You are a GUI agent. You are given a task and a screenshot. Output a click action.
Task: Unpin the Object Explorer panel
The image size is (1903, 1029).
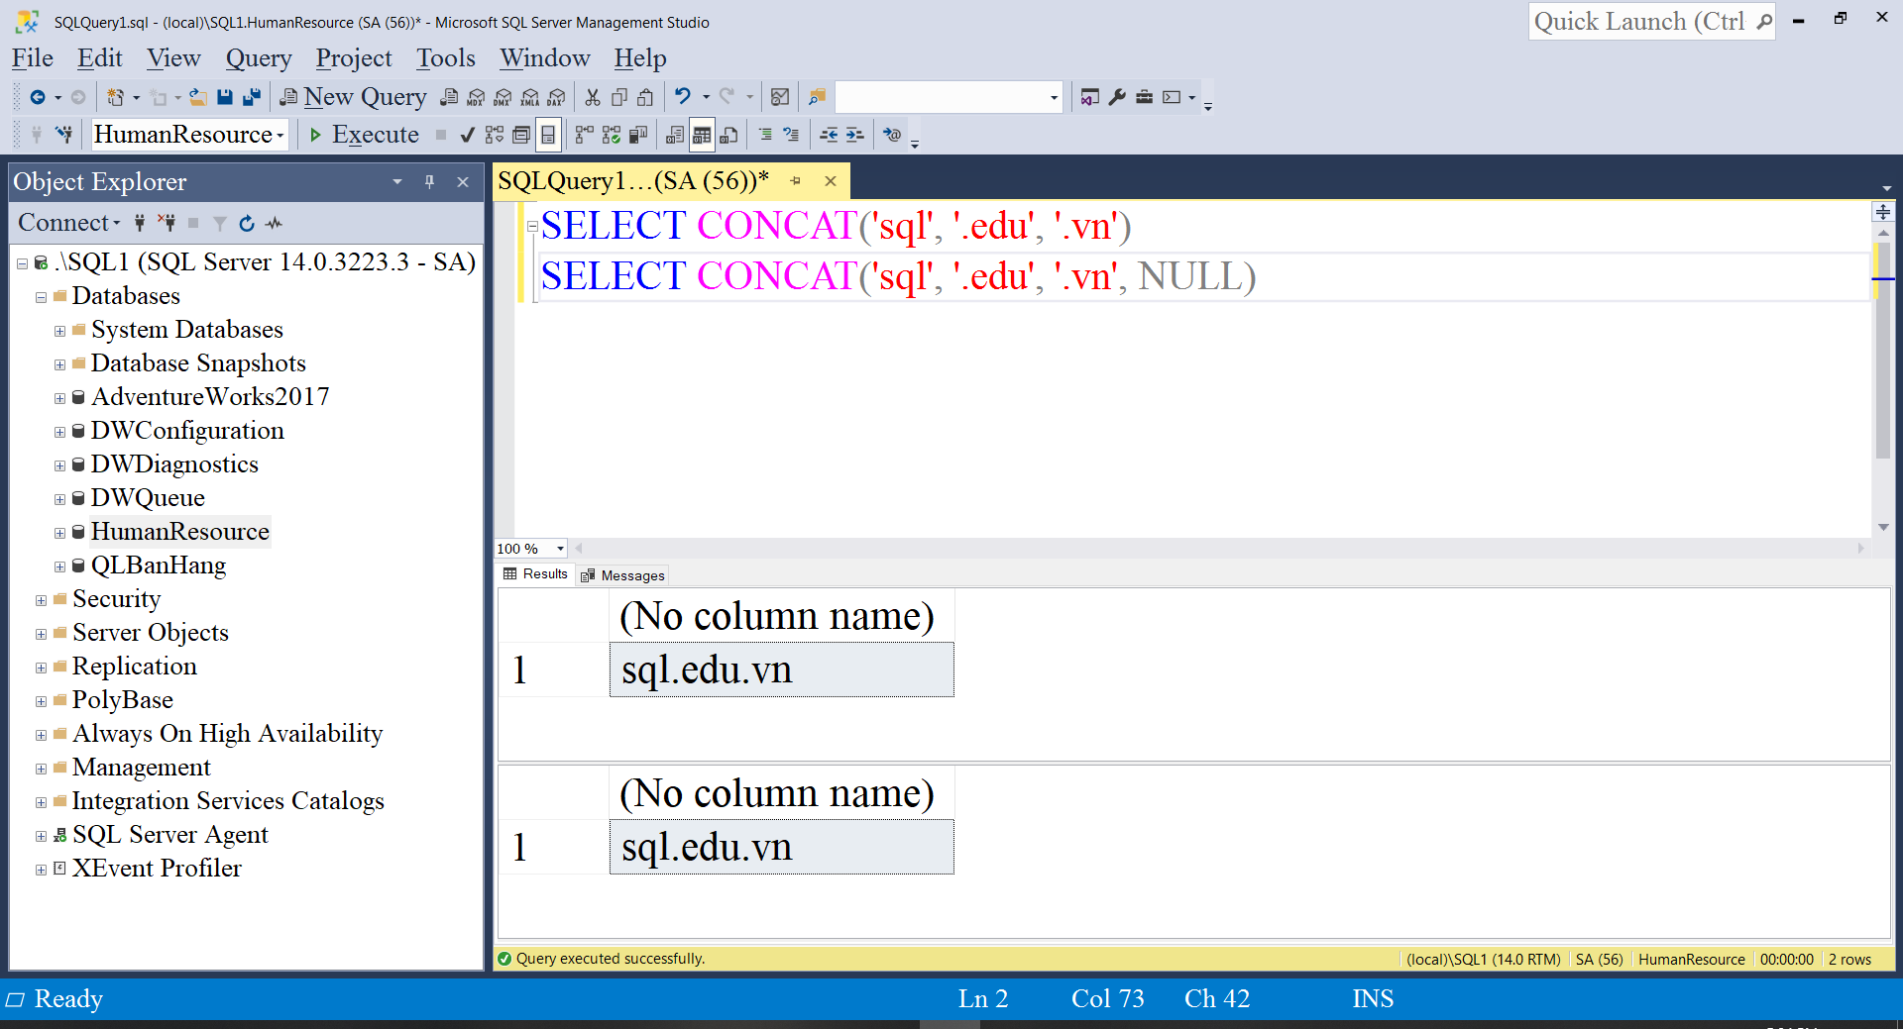tap(429, 181)
